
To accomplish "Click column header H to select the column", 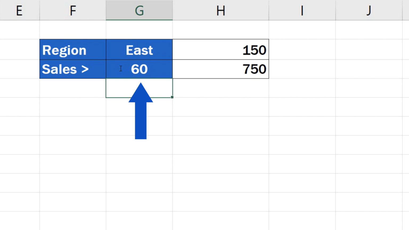I will (220, 11).
